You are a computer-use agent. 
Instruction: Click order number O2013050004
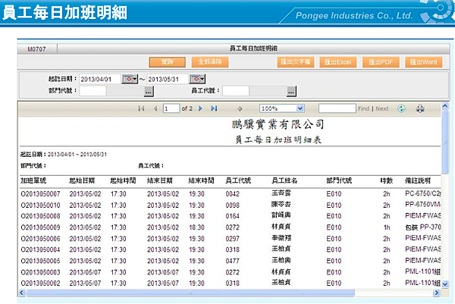click(x=40, y=249)
